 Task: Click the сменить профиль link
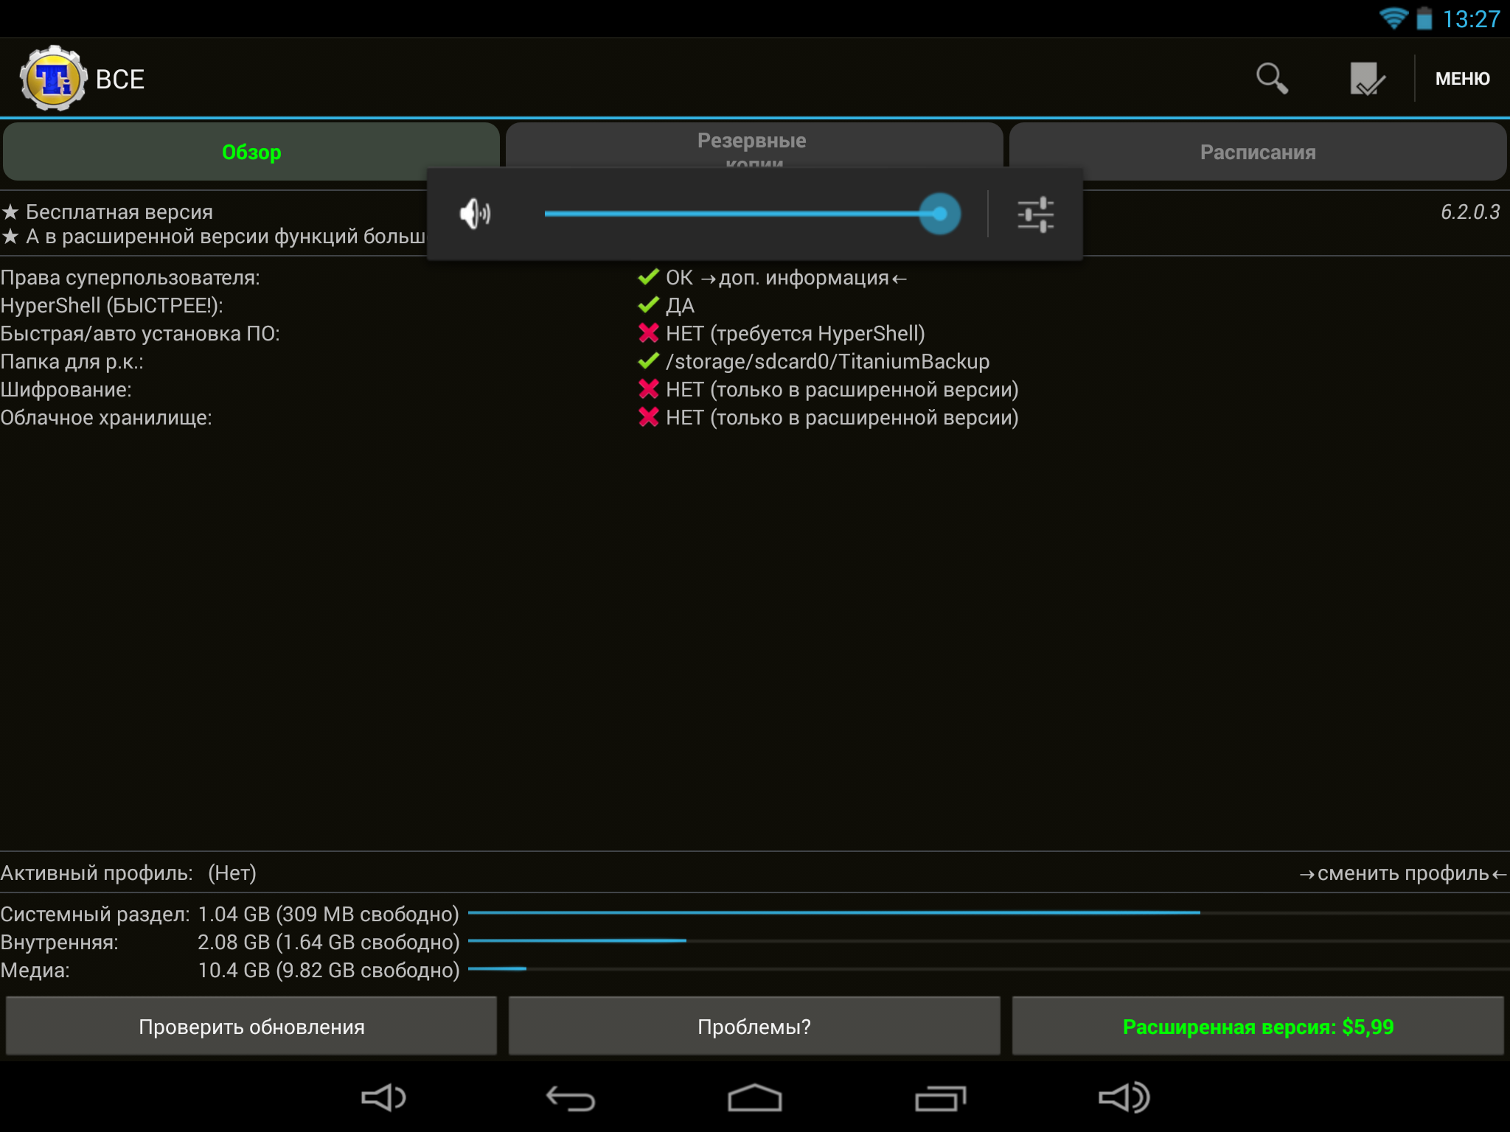[x=1402, y=873]
